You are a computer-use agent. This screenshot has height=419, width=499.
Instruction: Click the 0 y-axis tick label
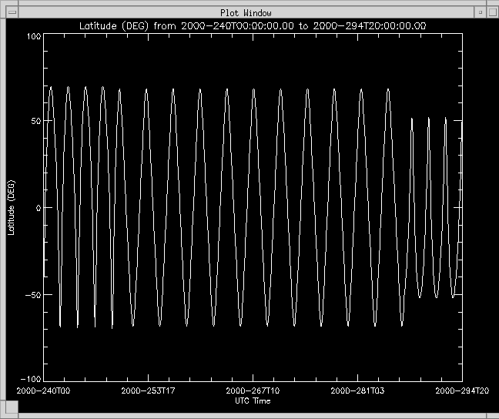[37, 208]
